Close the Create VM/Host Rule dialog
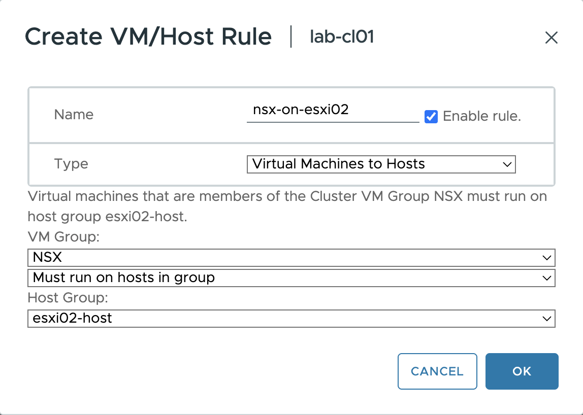 (x=551, y=38)
